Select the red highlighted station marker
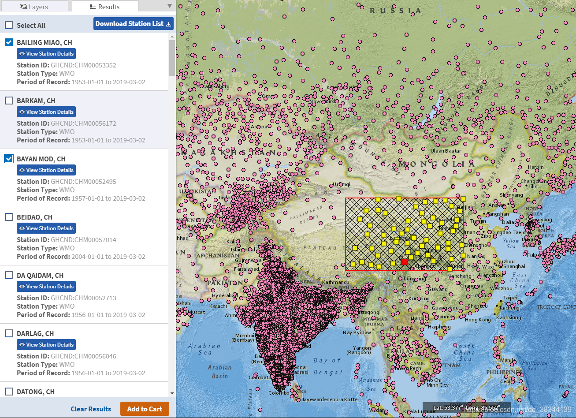The width and height of the screenshot is (576, 418). pyautogui.click(x=404, y=261)
